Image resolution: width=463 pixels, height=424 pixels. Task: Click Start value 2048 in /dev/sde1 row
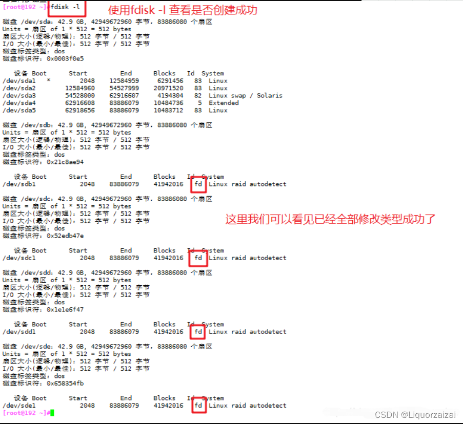pyautogui.click(x=87, y=406)
